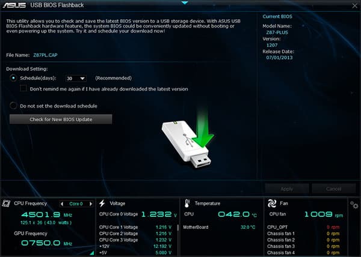This screenshot has height=257, width=361.
Task: Switch to next CPU core with right arrow
Action: click(x=91, y=204)
